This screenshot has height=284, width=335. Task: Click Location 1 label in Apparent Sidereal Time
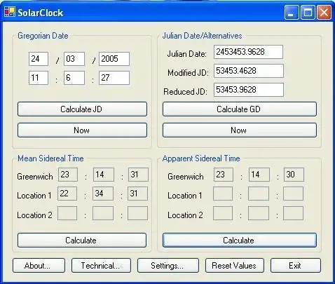[x=185, y=196]
